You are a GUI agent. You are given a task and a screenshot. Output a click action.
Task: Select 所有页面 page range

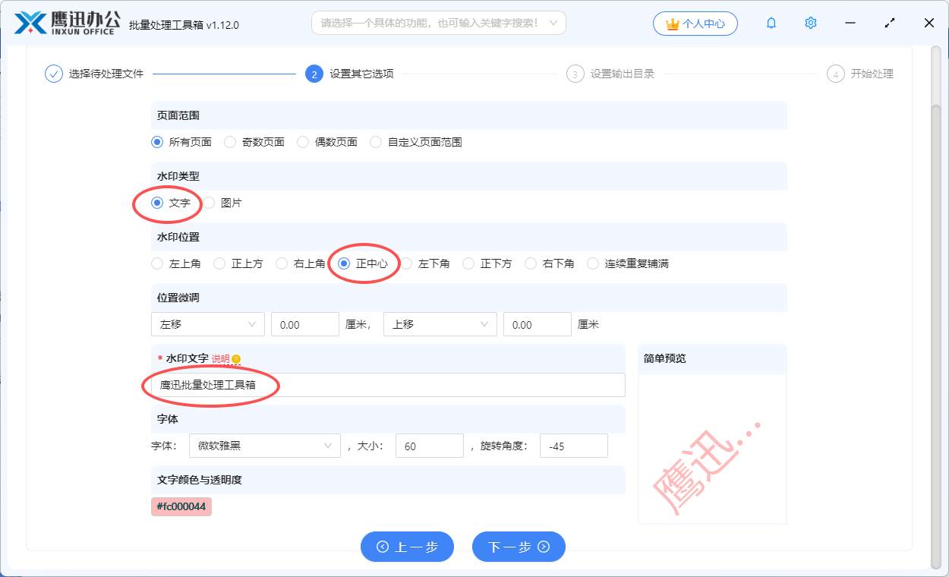[x=181, y=142]
